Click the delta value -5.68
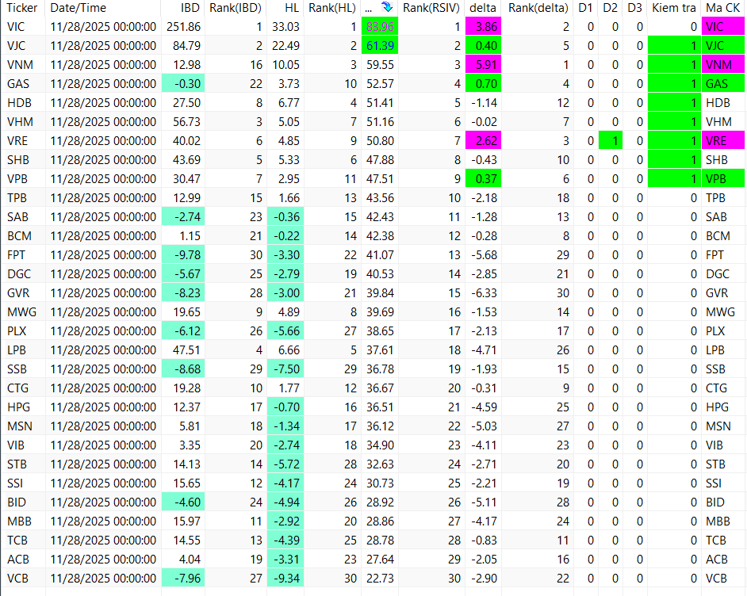Screen dimensions: 747x596 (484, 255)
